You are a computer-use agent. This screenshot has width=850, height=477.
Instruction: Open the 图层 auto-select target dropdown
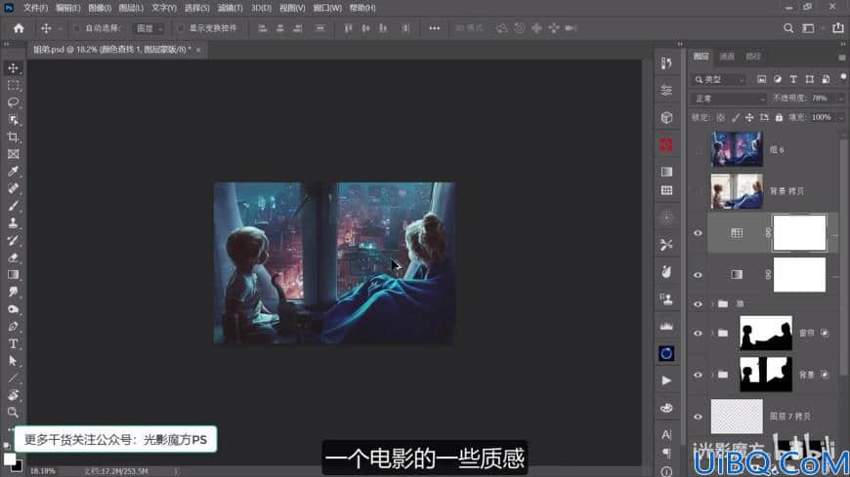[x=149, y=28]
